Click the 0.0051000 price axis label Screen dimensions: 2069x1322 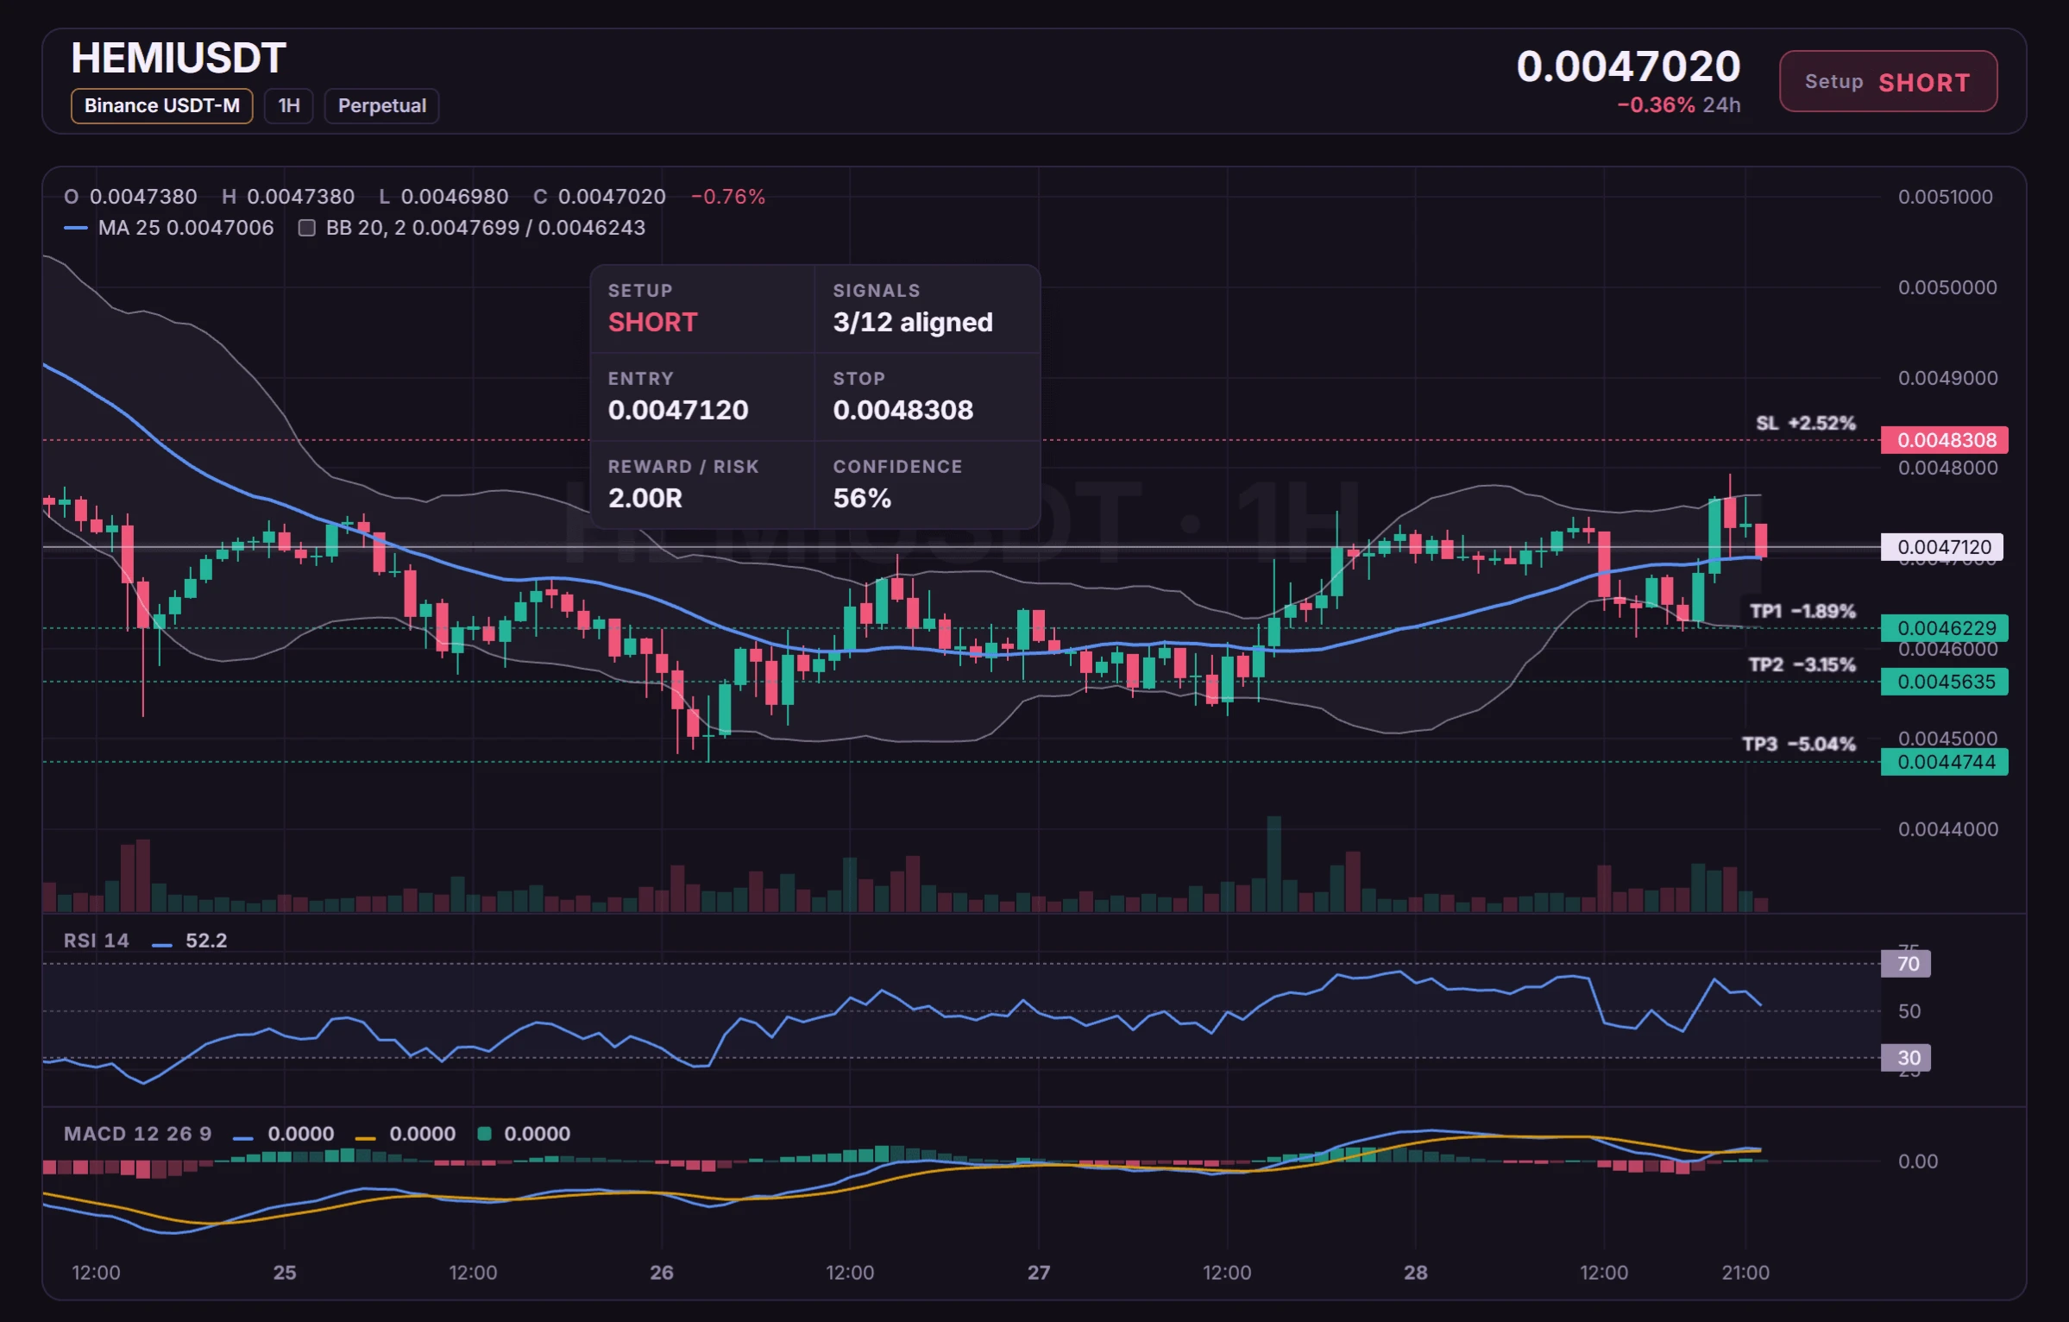1946,197
